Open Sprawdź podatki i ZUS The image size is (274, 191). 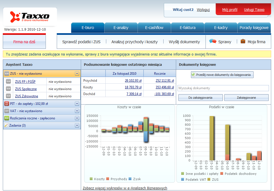click(81, 42)
